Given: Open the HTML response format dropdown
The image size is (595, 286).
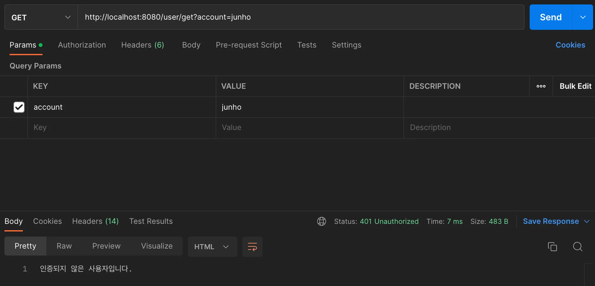Looking at the screenshot, I should [x=212, y=247].
